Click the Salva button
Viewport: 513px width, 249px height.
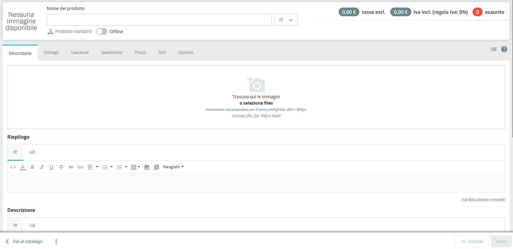(x=501, y=241)
